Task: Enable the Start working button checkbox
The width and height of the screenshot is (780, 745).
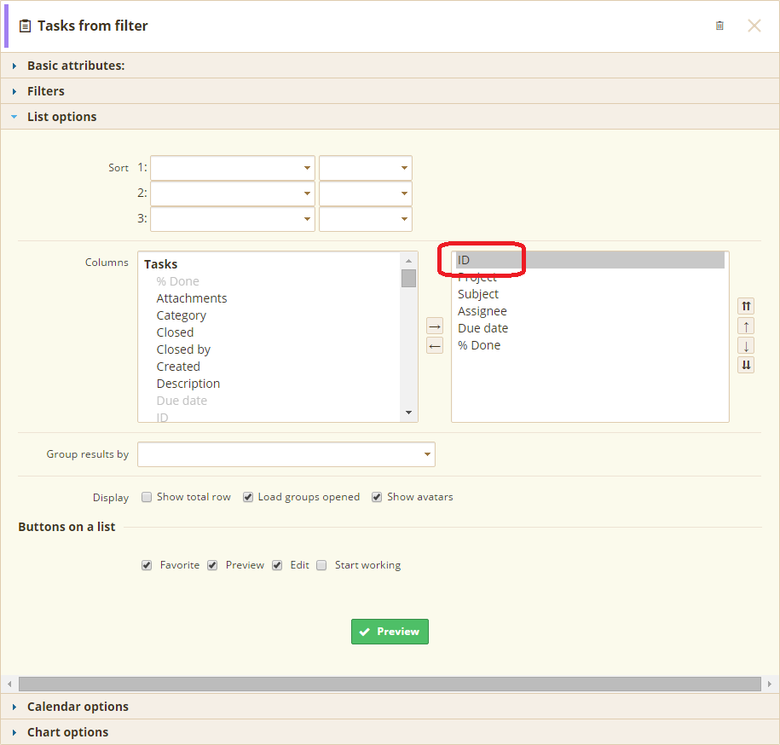Action: click(x=322, y=565)
